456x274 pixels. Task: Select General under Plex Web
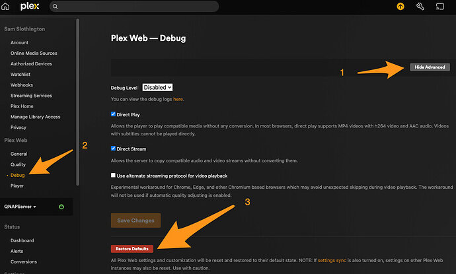coord(19,154)
